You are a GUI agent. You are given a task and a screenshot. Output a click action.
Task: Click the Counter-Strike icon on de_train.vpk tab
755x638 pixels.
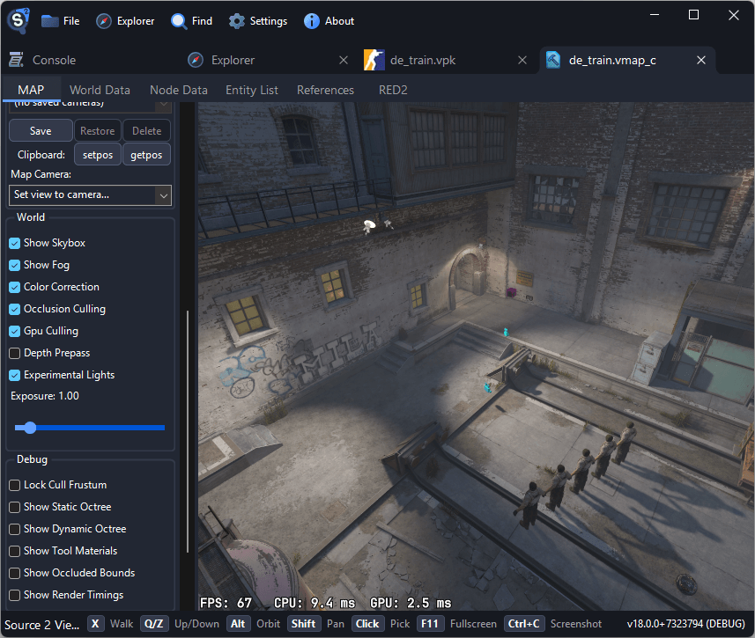point(374,60)
